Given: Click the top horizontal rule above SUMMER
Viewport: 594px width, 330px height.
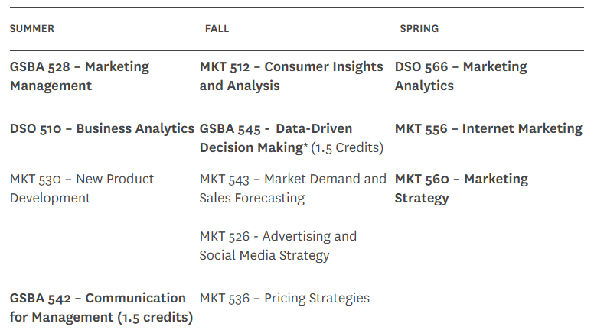Looking at the screenshot, I should click(x=297, y=7).
